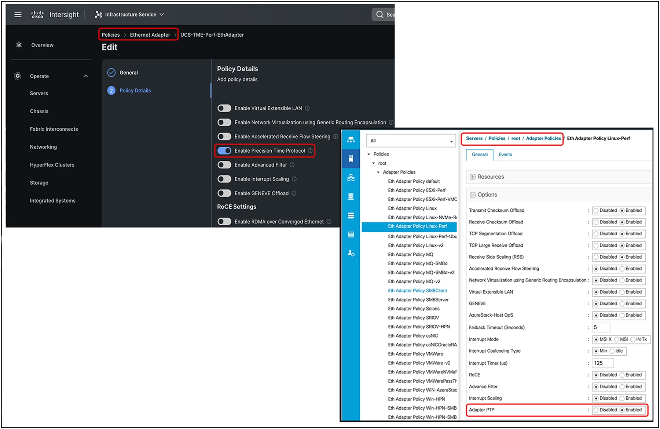The width and height of the screenshot is (660, 429).
Task: Open info tooltip for Advanced Filter
Action: coord(292,165)
